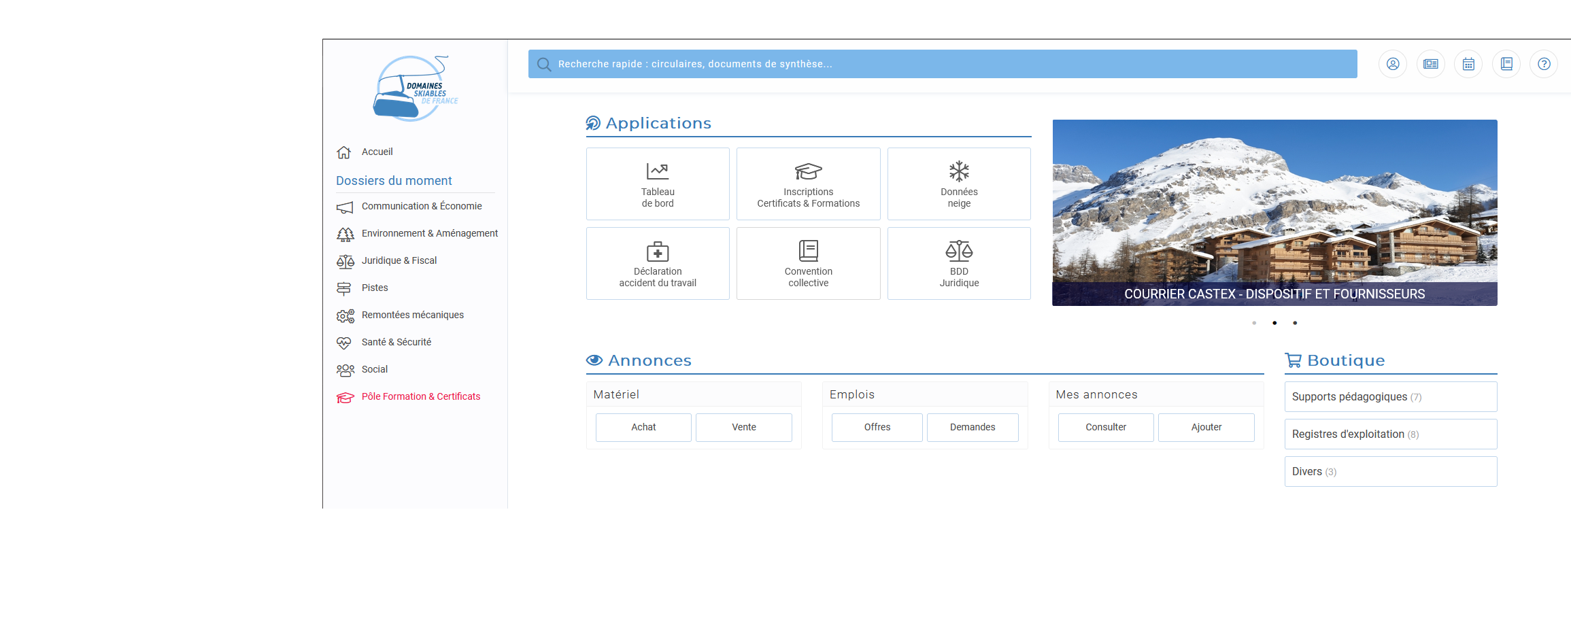Open Remontées mécaniques sidebar item

(x=412, y=315)
